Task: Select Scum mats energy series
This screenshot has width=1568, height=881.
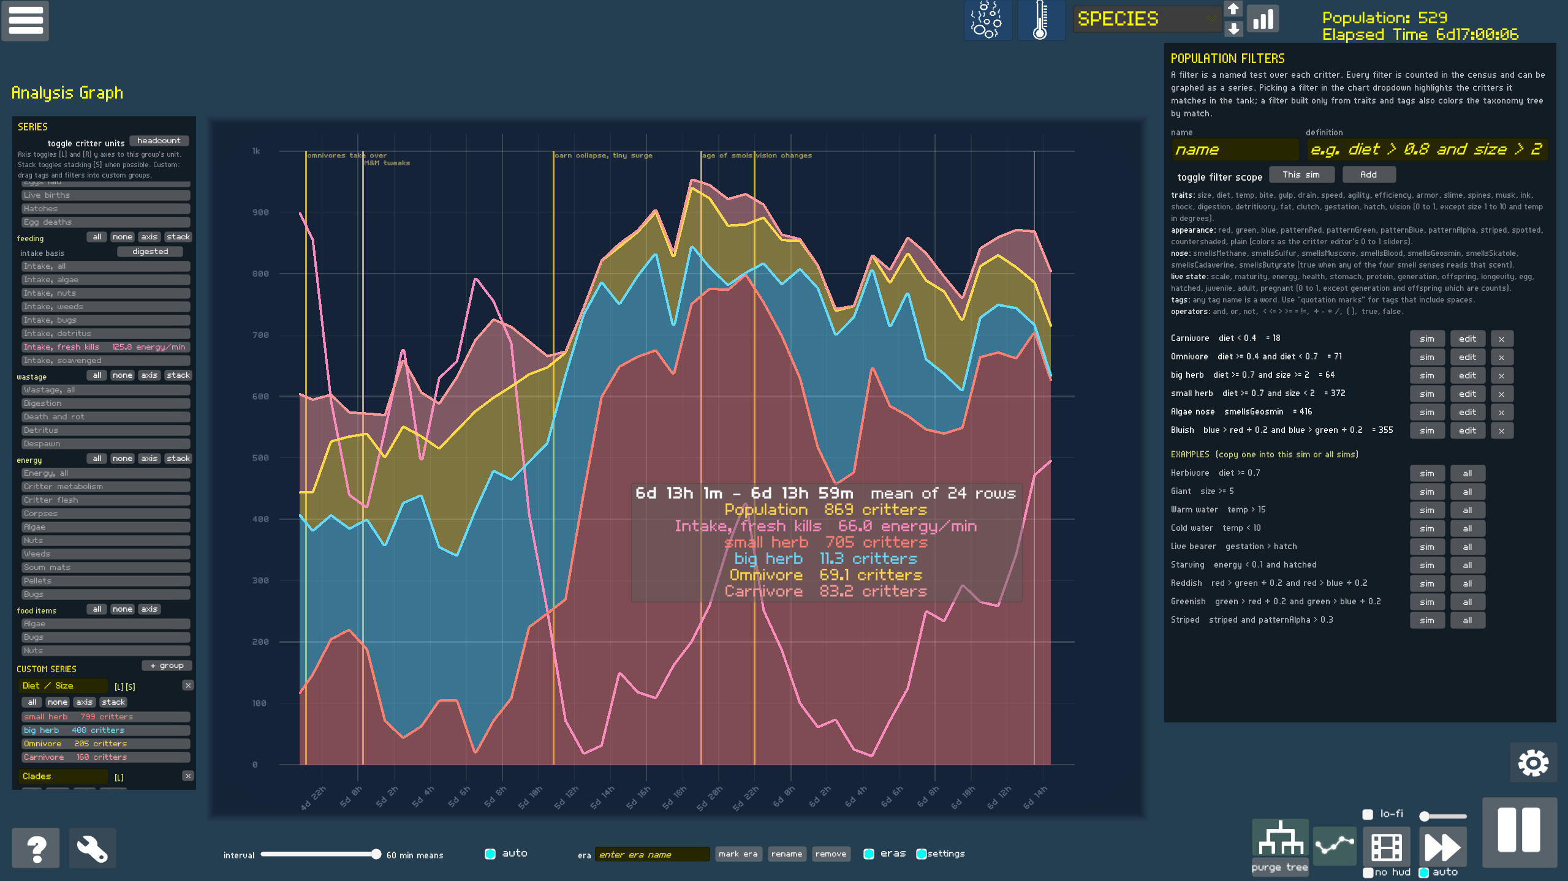Action: click(x=105, y=568)
